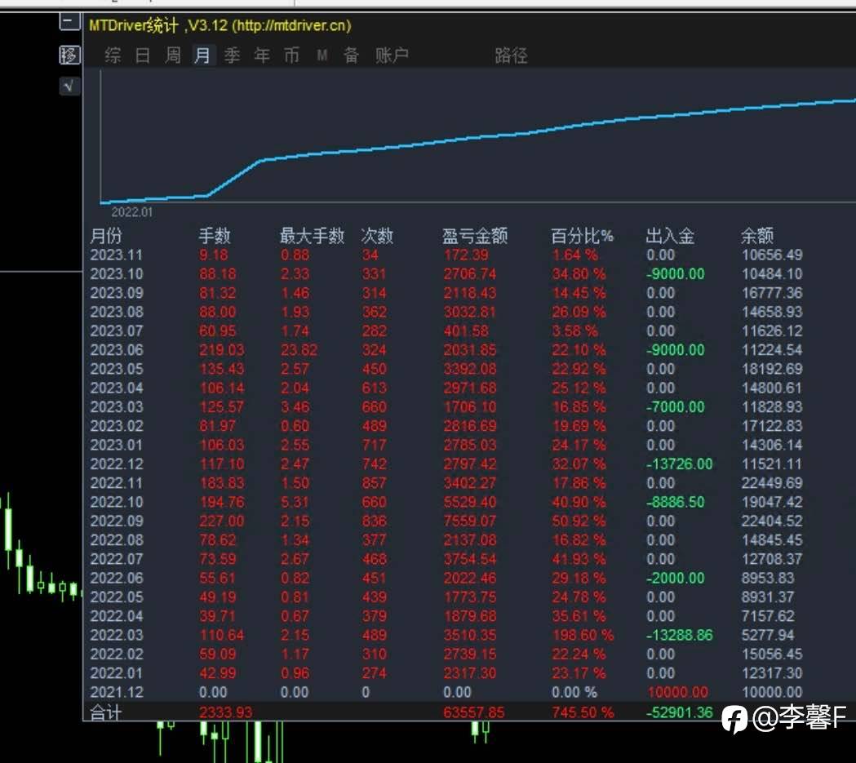Click the 余额 column header
Image resolution: width=856 pixels, height=763 pixels.
click(757, 236)
